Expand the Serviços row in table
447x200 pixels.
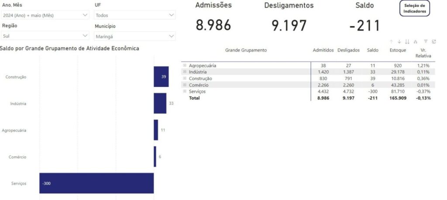coord(185,91)
